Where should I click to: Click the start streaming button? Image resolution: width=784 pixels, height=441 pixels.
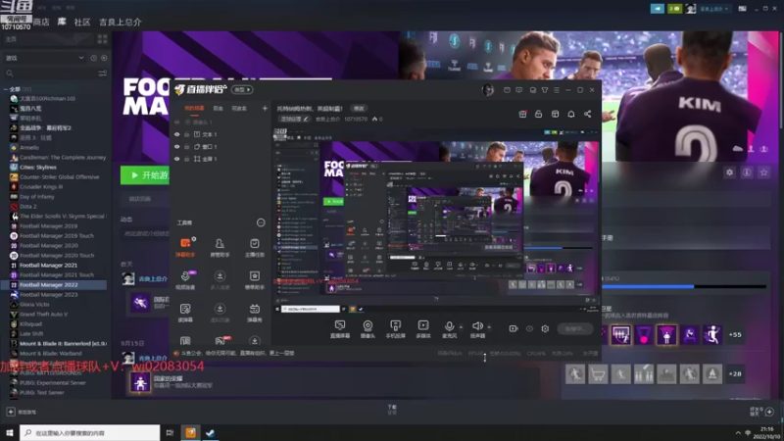(574, 328)
